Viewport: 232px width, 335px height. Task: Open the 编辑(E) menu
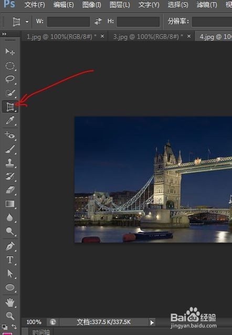[64, 5]
